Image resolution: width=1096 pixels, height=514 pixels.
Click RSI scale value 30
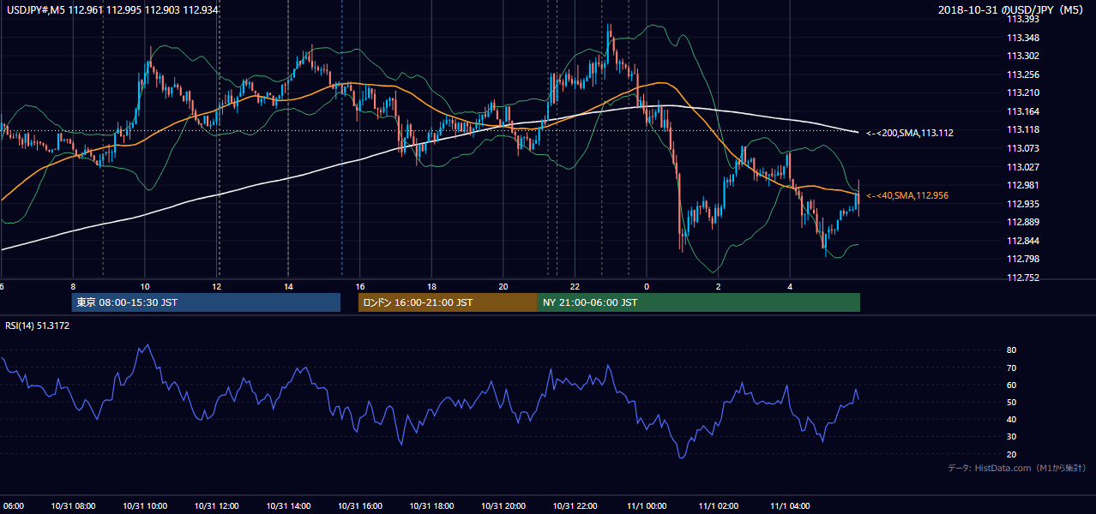pos(1012,437)
